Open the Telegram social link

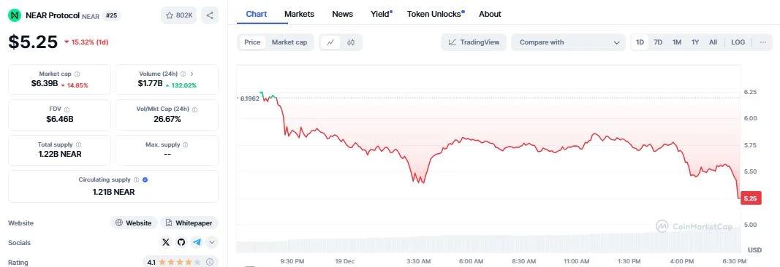197,242
